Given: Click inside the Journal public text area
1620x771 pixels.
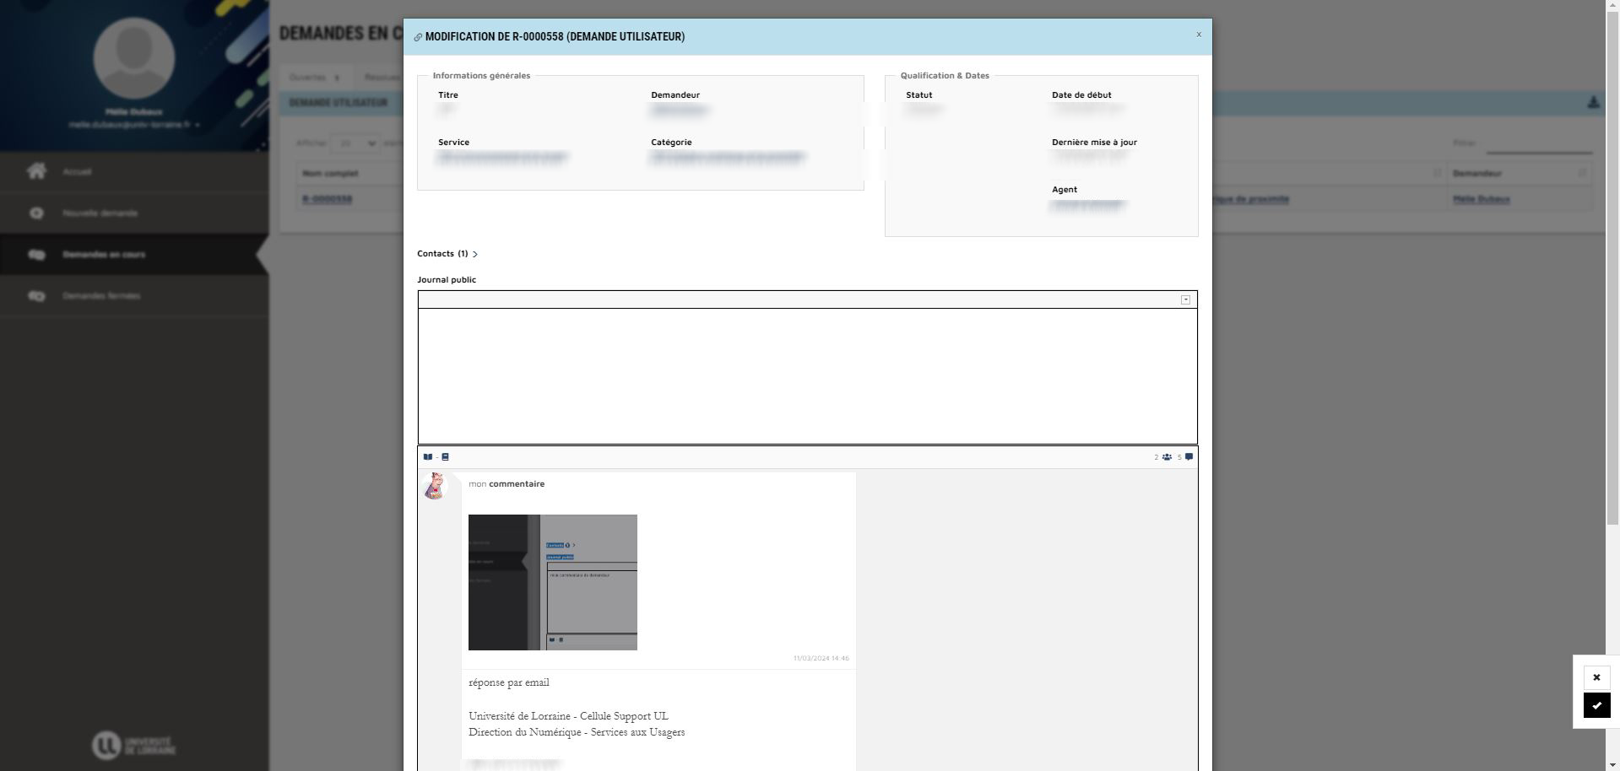Looking at the screenshot, I should coord(807,375).
